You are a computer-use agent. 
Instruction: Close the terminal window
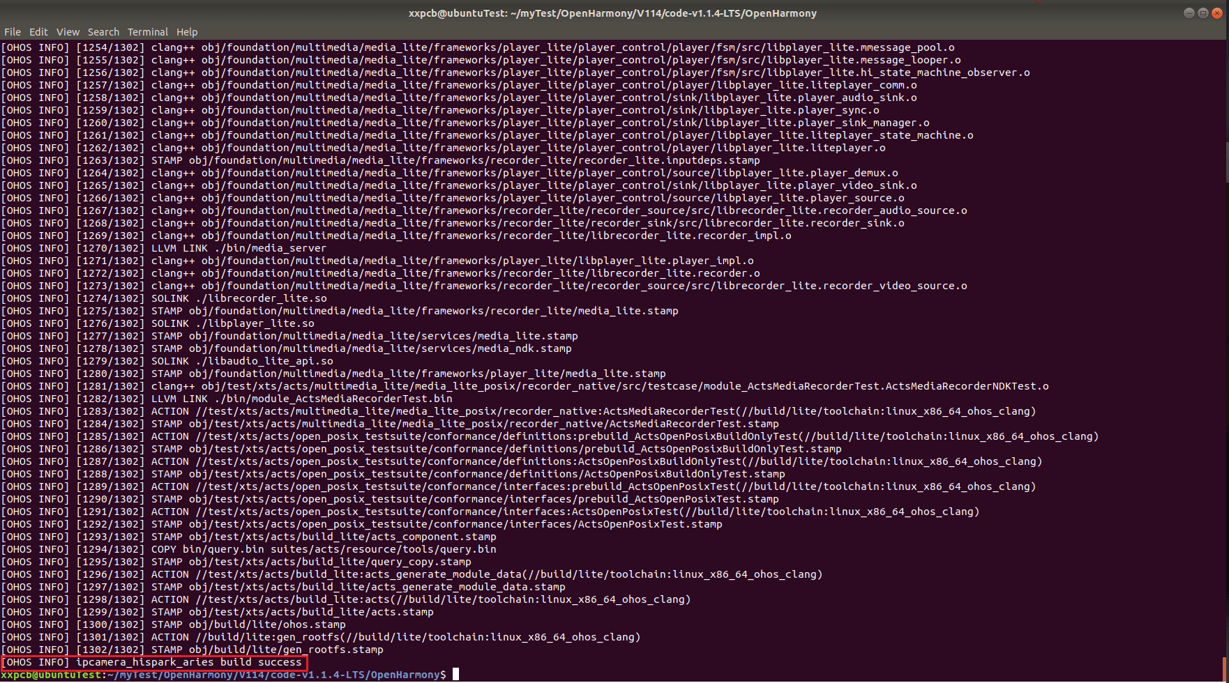pyautogui.click(x=1217, y=13)
